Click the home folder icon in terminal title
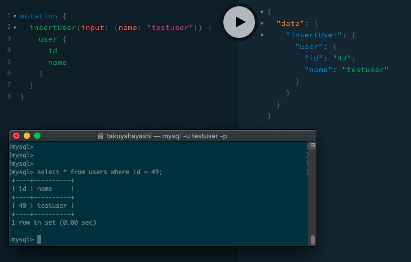Image resolution: width=411 pixels, height=262 pixels. pos(100,136)
